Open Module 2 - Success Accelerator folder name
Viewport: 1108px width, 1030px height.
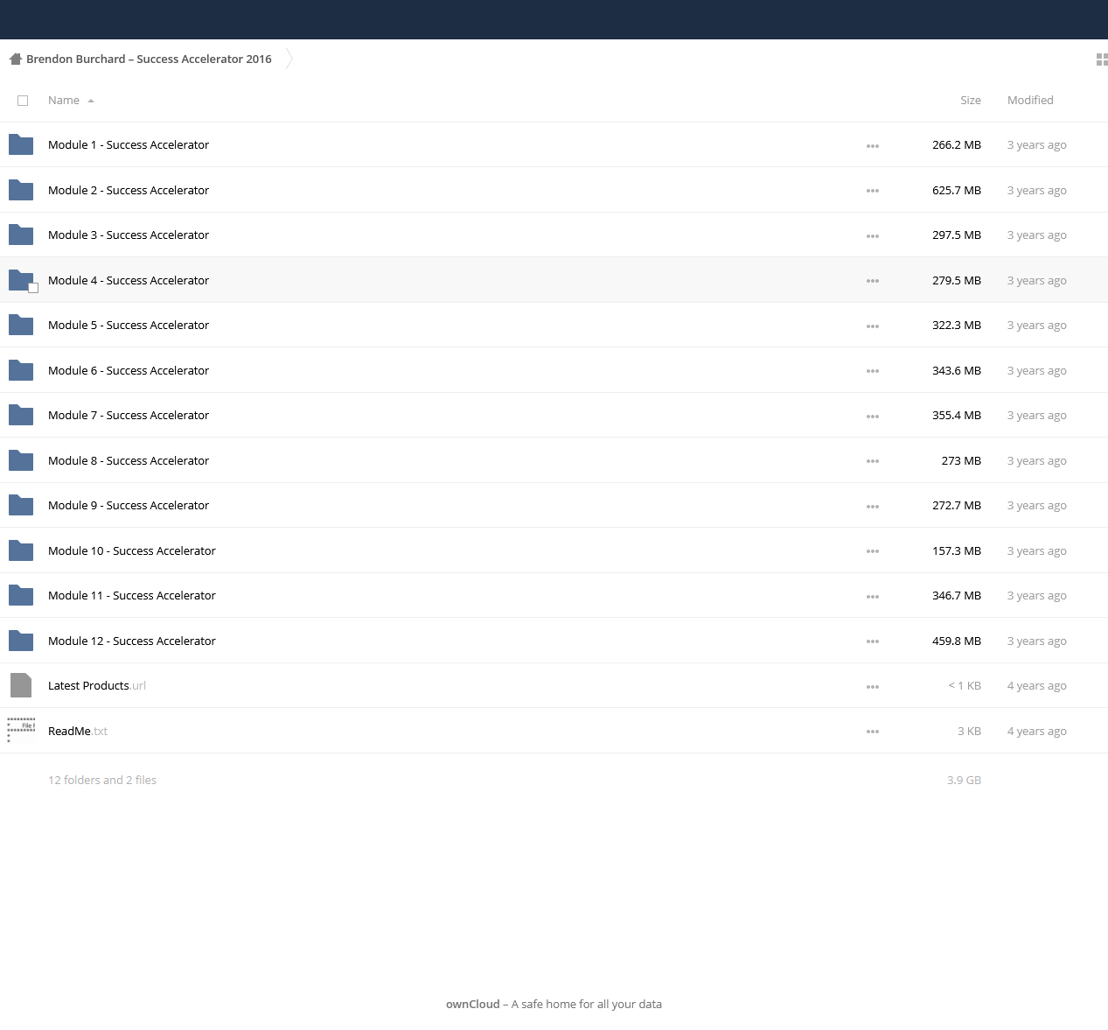(129, 190)
